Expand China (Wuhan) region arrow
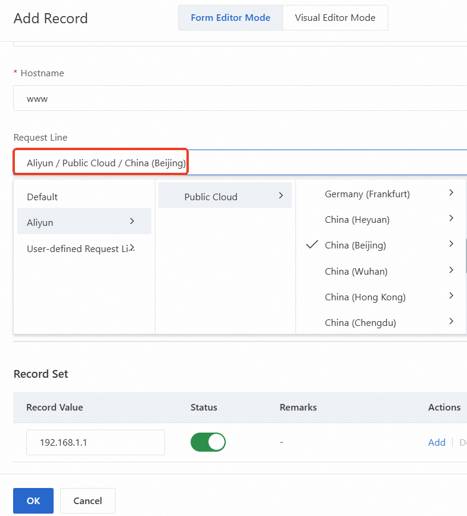Screen dimensions: 467x516 452,271
